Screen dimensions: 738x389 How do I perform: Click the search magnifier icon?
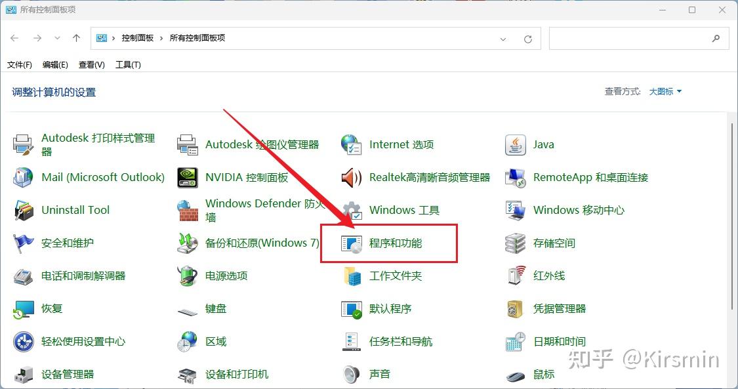(716, 38)
